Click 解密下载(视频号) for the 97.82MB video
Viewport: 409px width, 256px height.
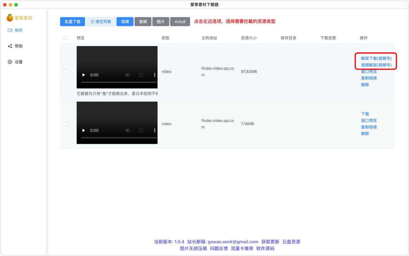tap(376, 58)
